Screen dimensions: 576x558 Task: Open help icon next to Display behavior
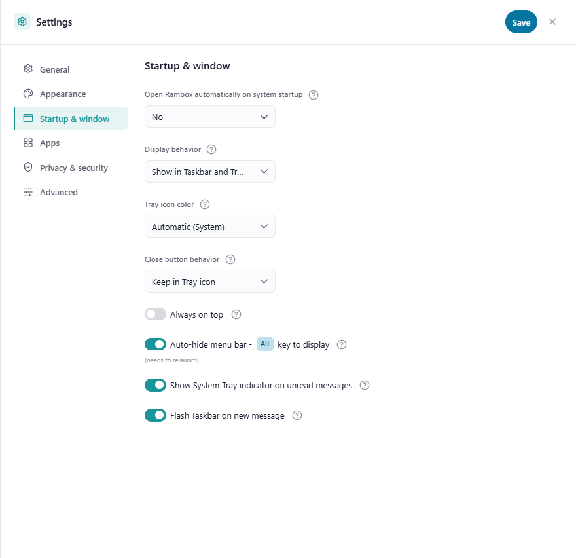click(x=211, y=149)
